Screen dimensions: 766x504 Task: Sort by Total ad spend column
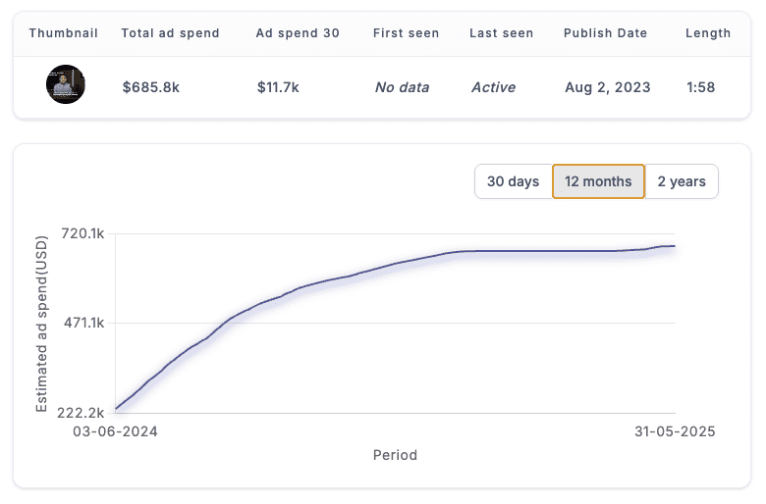[x=171, y=33]
